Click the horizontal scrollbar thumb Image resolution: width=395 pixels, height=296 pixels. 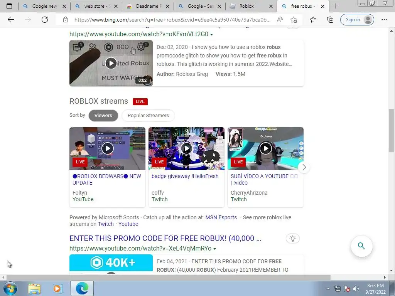click(168, 277)
